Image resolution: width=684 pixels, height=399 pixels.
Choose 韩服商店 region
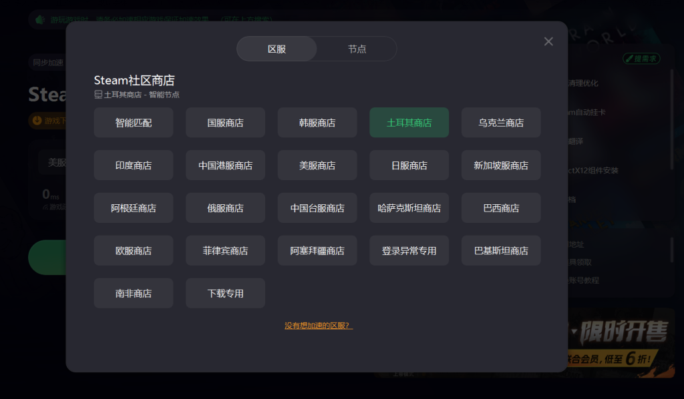tap(317, 123)
